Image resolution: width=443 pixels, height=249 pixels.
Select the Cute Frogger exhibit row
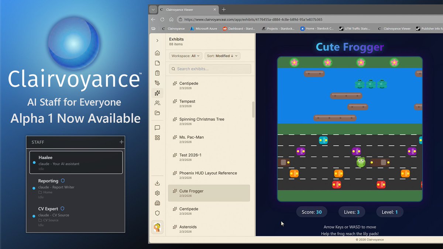209,193
